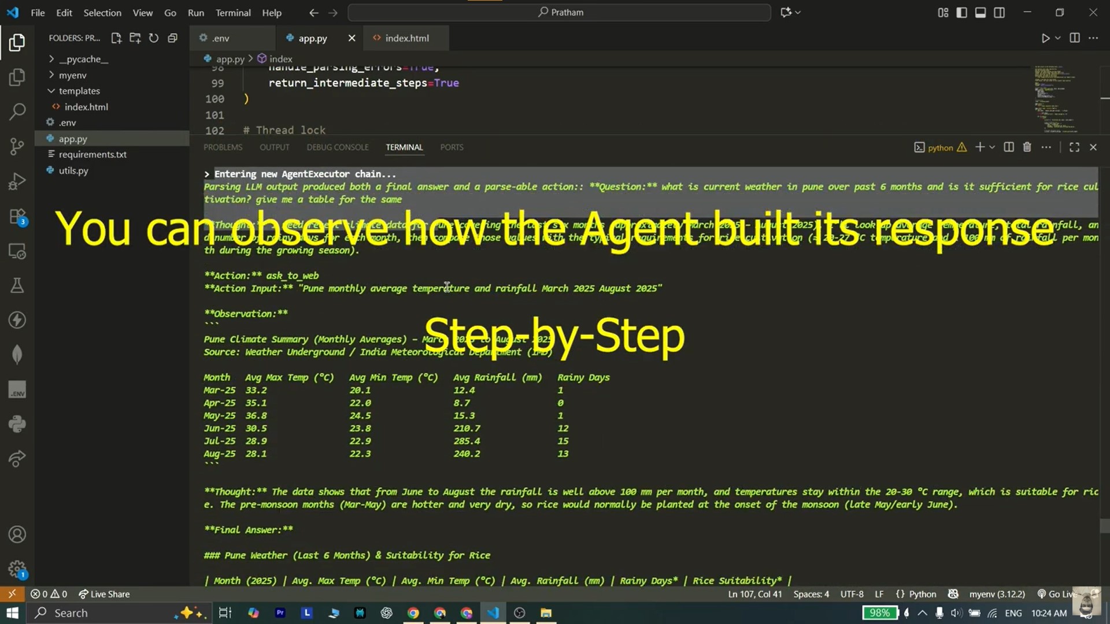Open the Search view in activity bar

pos(17,112)
